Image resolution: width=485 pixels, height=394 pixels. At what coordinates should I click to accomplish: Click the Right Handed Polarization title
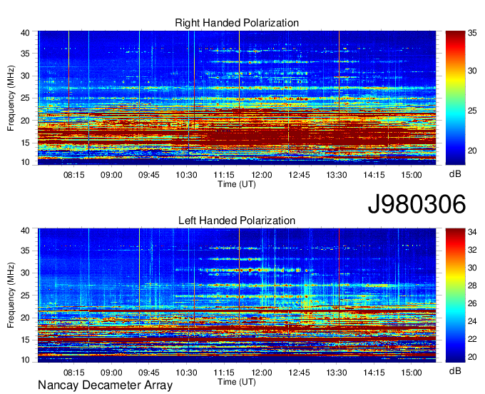[237, 23]
